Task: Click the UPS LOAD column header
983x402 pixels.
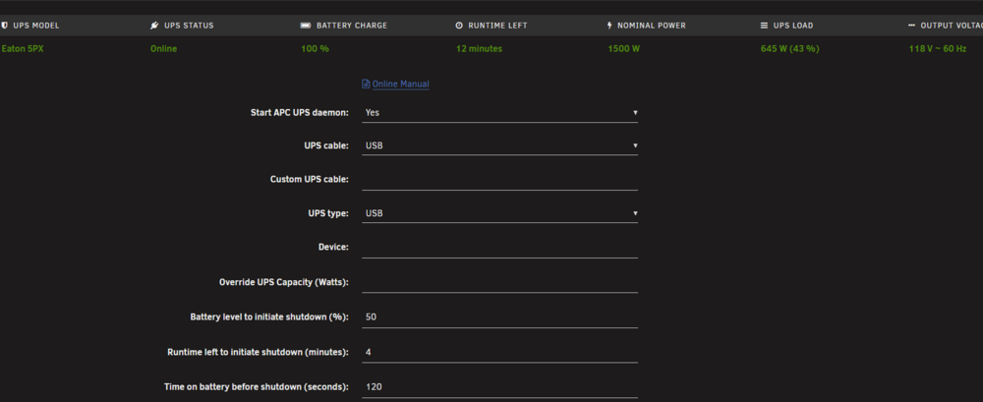Action: [x=793, y=26]
